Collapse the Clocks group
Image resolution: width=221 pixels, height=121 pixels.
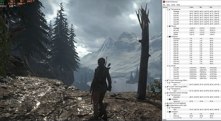[168, 66]
